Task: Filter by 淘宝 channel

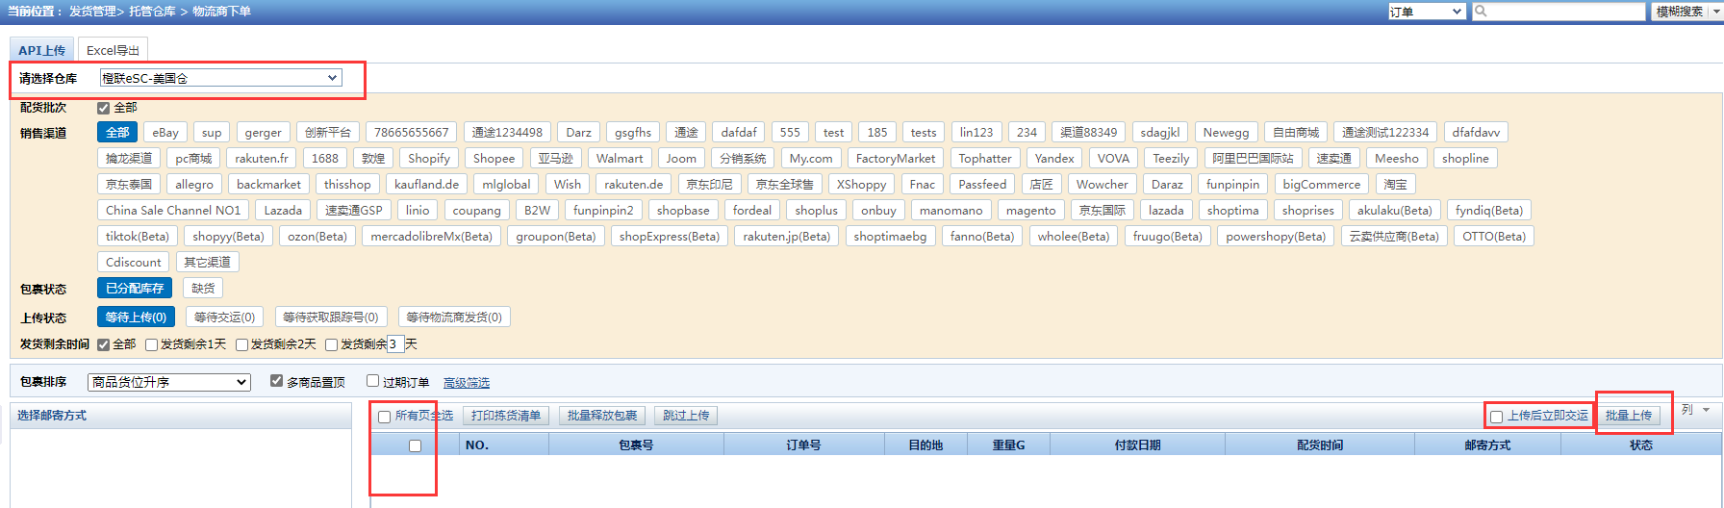Action: pos(1395,184)
